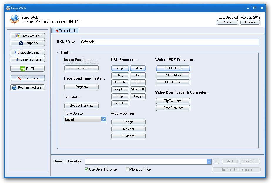The width and height of the screenshot is (272, 184).
Task: Click the Dot TK shortener button
Action: 120,82
